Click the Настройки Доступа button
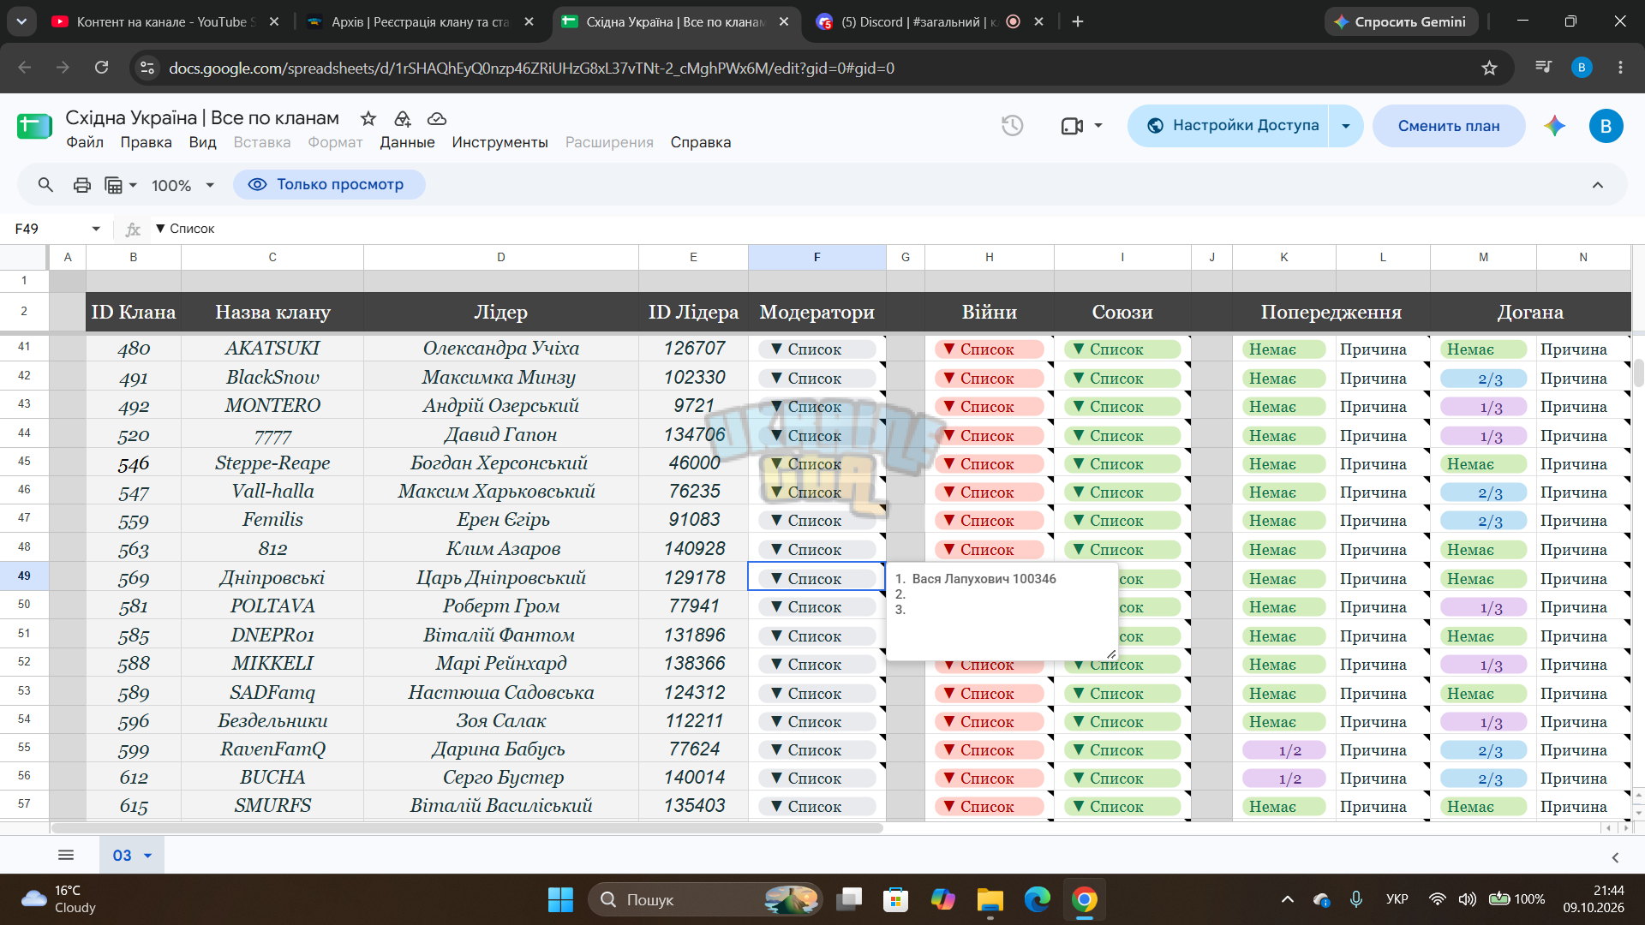The width and height of the screenshot is (1645, 925). point(1228,126)
